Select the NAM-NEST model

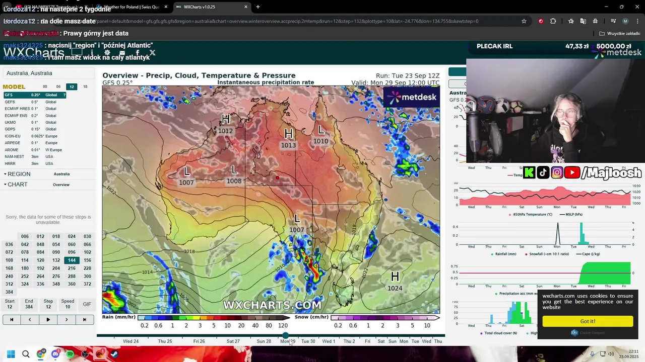tap(35, 157)
